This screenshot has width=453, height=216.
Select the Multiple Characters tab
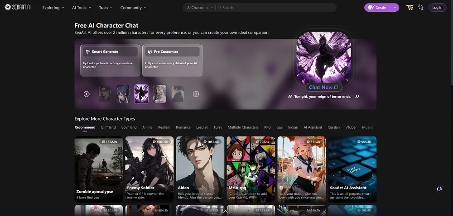[x=243, y=127]
